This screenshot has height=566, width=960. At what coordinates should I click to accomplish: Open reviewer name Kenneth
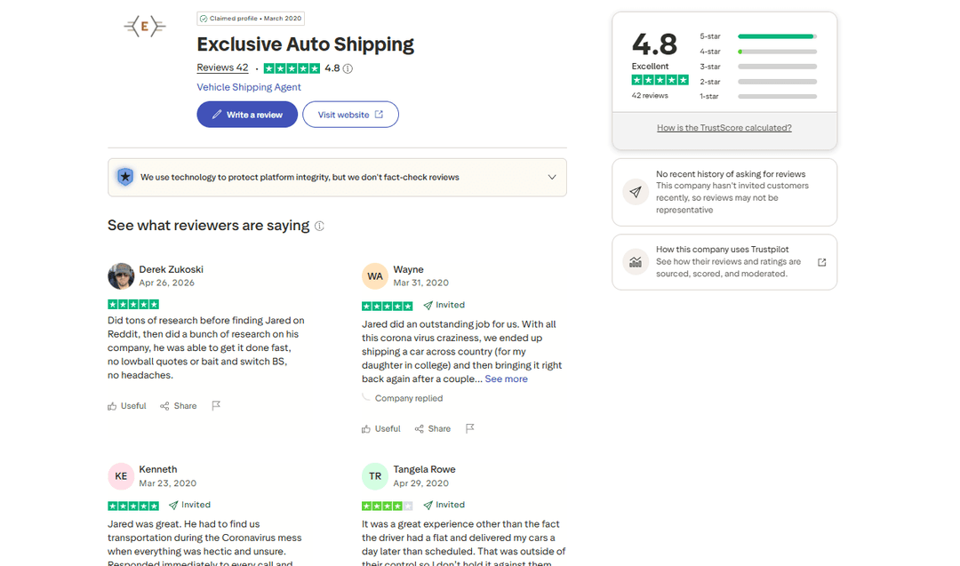click(x=158, y=469)
